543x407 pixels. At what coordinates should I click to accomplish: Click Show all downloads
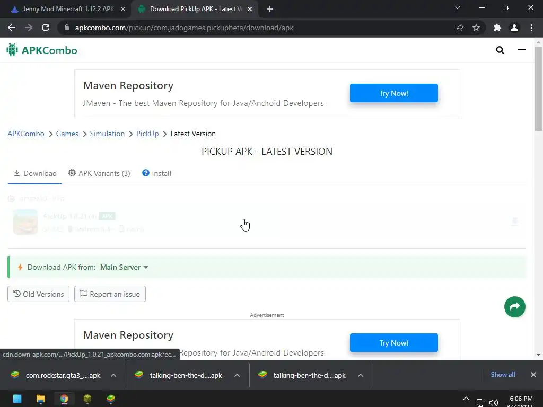click(503, 375)
